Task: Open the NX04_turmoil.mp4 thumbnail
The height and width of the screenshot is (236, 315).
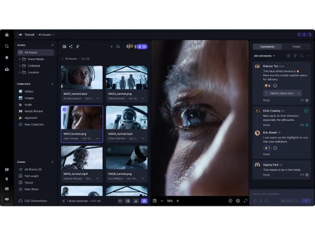Action: tap(127, 118)
